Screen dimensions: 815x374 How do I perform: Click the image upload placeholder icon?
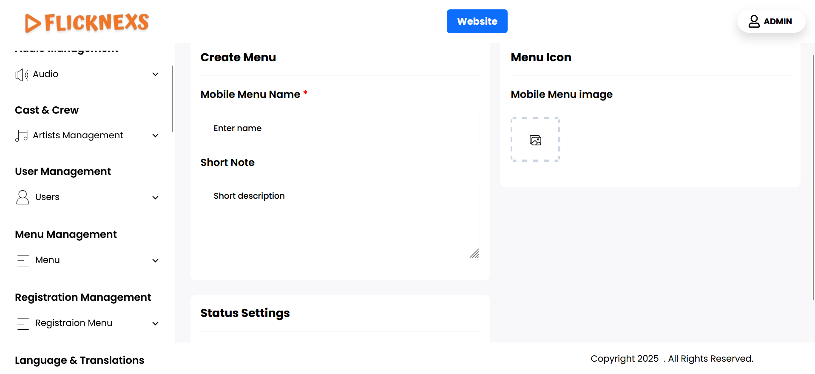coord(535,140)
